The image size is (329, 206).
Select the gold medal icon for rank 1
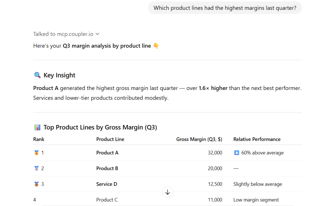[35, 152]
